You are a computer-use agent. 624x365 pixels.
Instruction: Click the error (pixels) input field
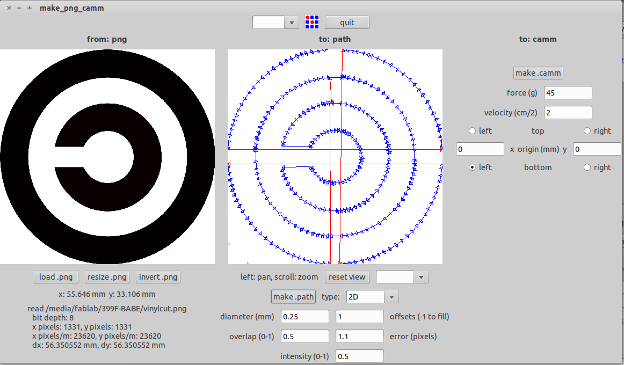coord(360,337)
